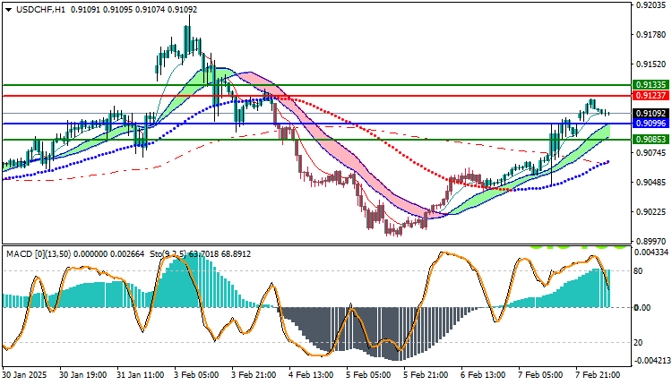
Task: Click the USDCHF,H1 chart title text
Action: (40, 9)
